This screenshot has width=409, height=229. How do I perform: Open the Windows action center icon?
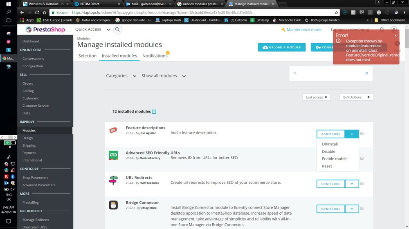click(8, 222)
